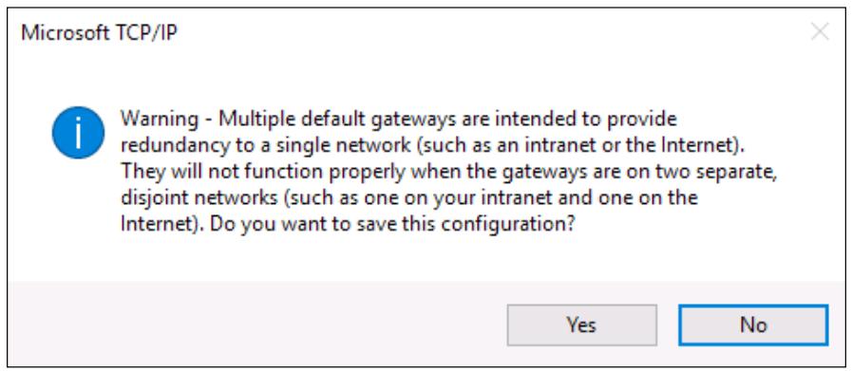Click the gray footer area left of Yes
Image resolution: width=852 pixels, height=371 pixels.
pyautogui.click(x=256, y=325)
